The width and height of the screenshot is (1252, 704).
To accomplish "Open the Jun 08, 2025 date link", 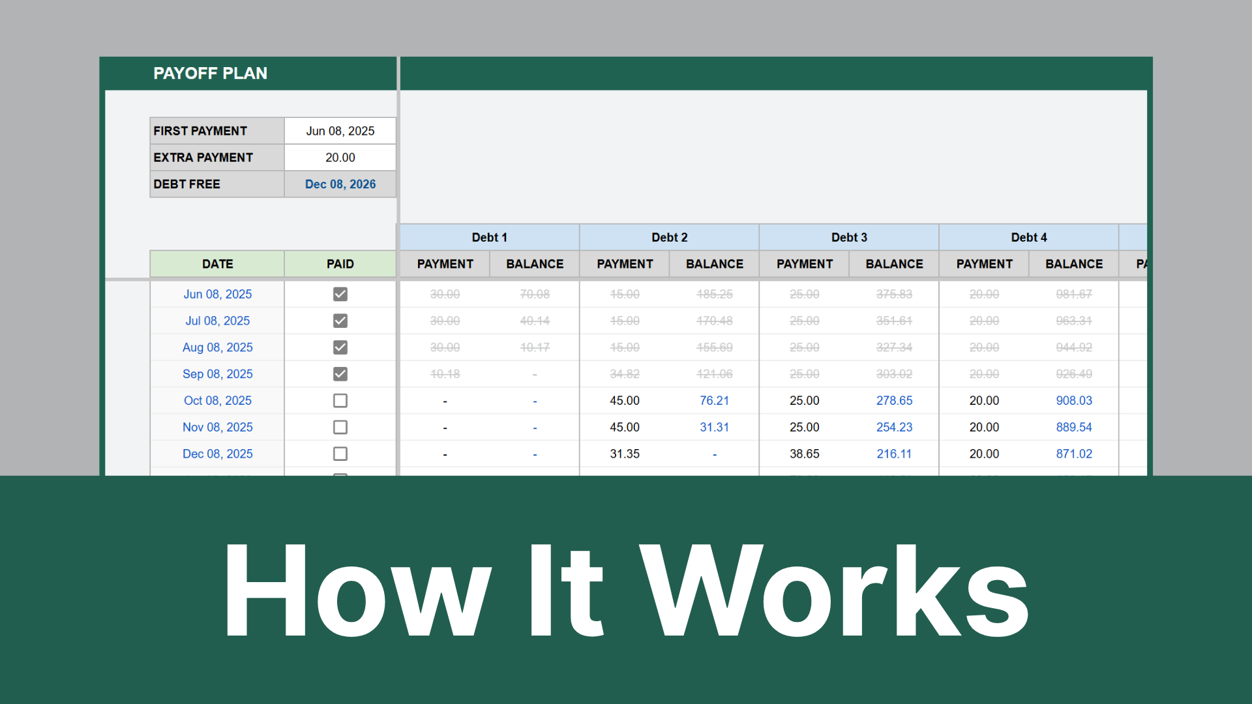I will click(x=217, y=294).
